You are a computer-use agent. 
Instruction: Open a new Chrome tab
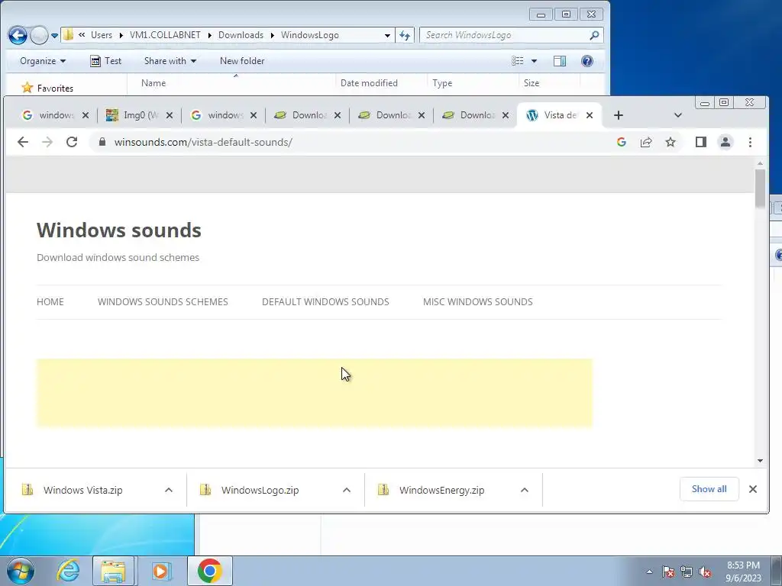tap(619, 115)
